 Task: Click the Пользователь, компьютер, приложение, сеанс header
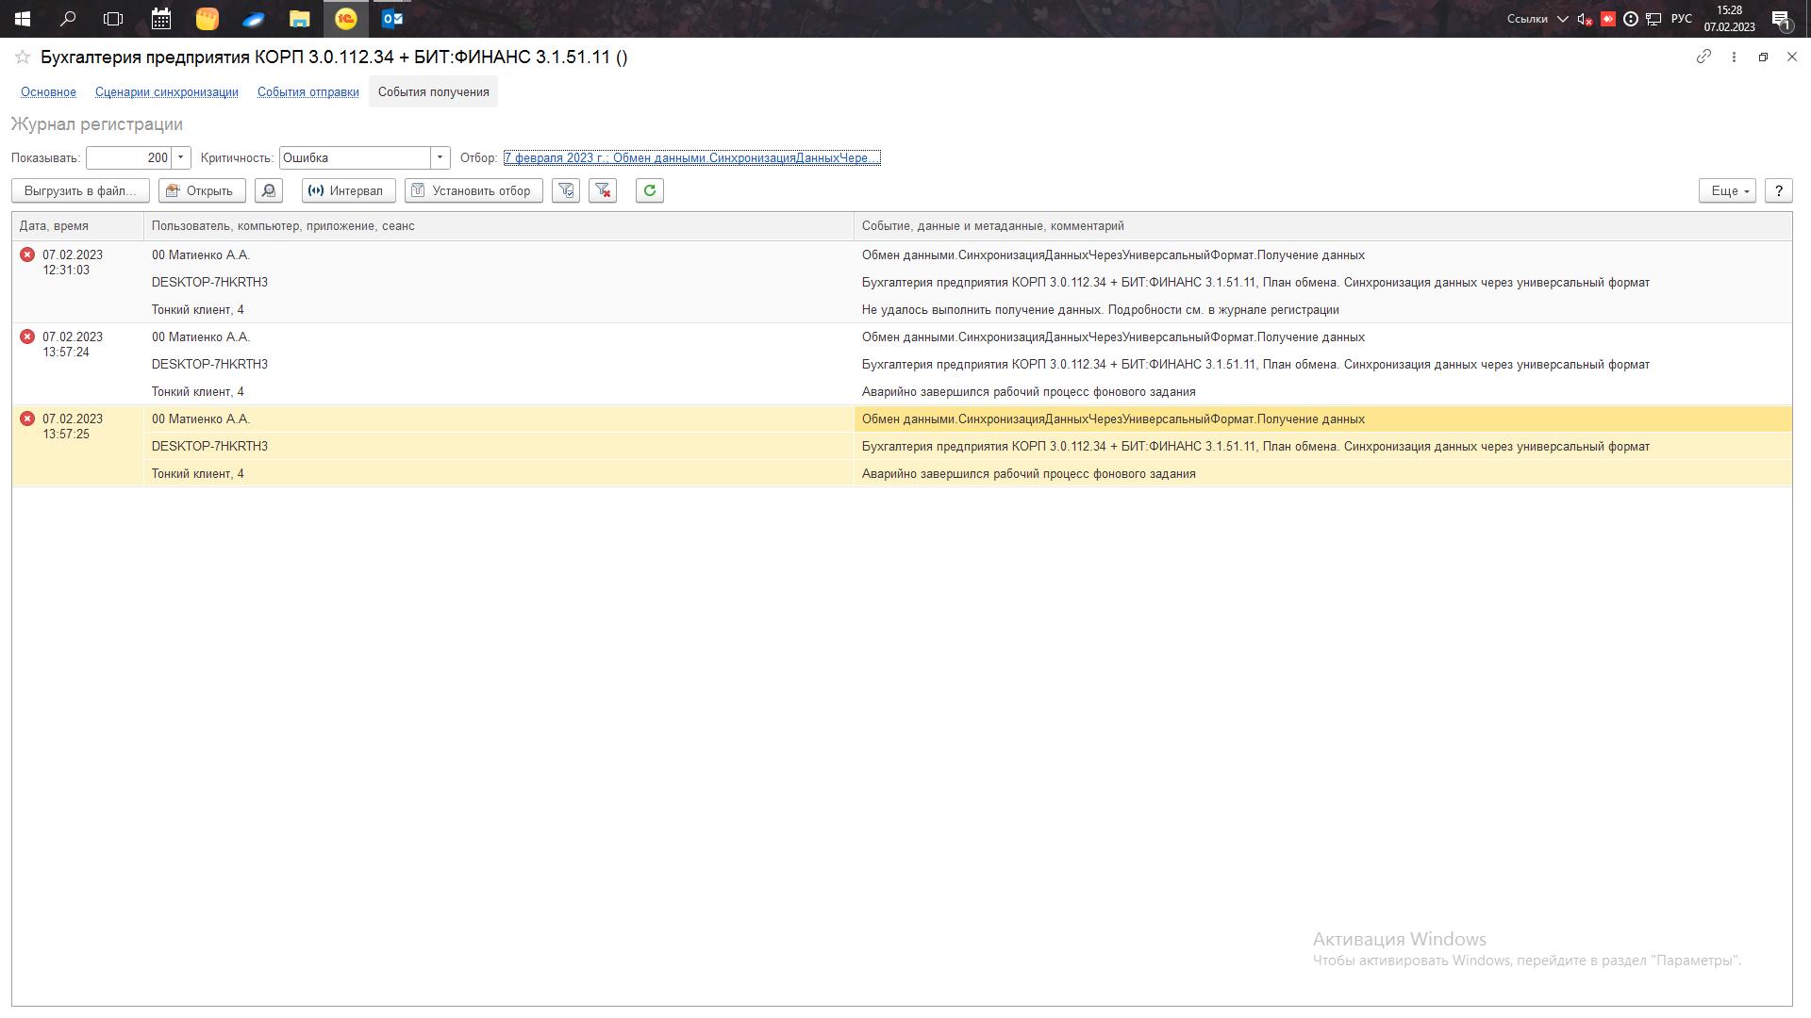pos(499,226)
